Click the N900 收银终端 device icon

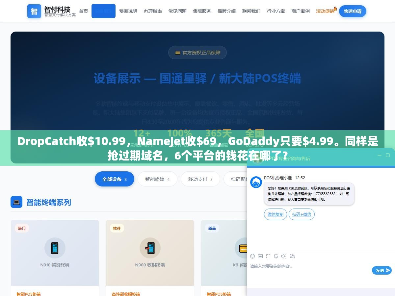tap(150, 248)
